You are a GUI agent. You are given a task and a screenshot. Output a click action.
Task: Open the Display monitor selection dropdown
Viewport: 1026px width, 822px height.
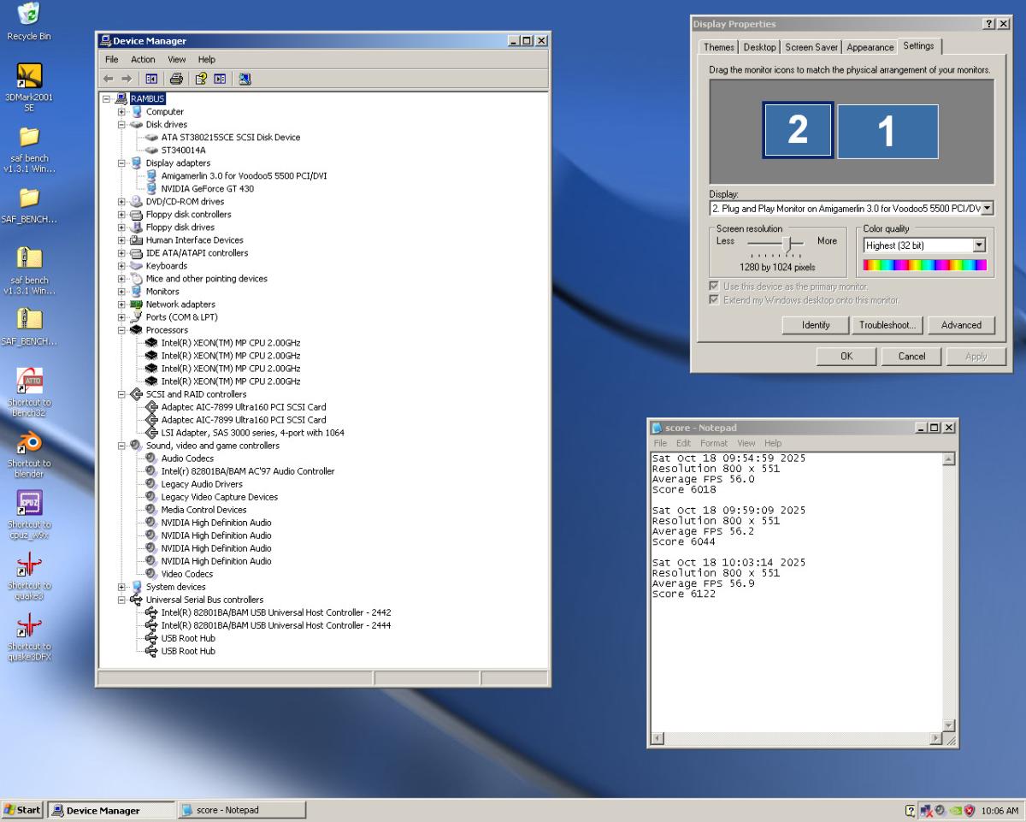click(x=988, y=208)
